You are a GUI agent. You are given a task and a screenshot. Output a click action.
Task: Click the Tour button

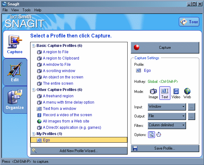pos(189,22)
